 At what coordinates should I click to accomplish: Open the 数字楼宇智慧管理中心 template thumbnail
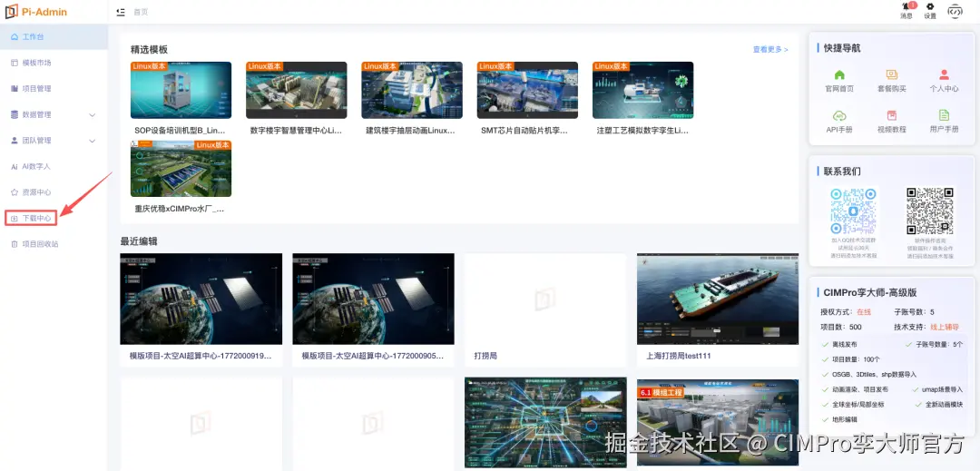[x=296, y=90]
